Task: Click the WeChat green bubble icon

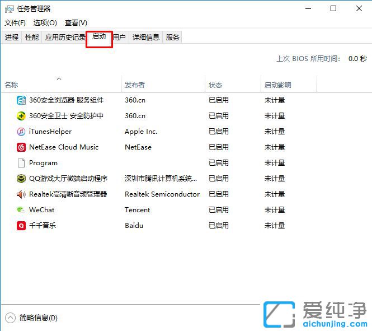Action: click(21, 209)
